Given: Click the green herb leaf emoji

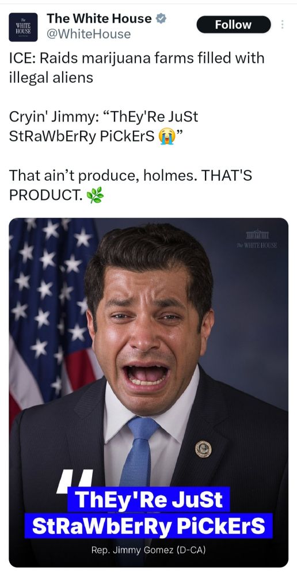Looking at the screenshot, I should point(95,195).
